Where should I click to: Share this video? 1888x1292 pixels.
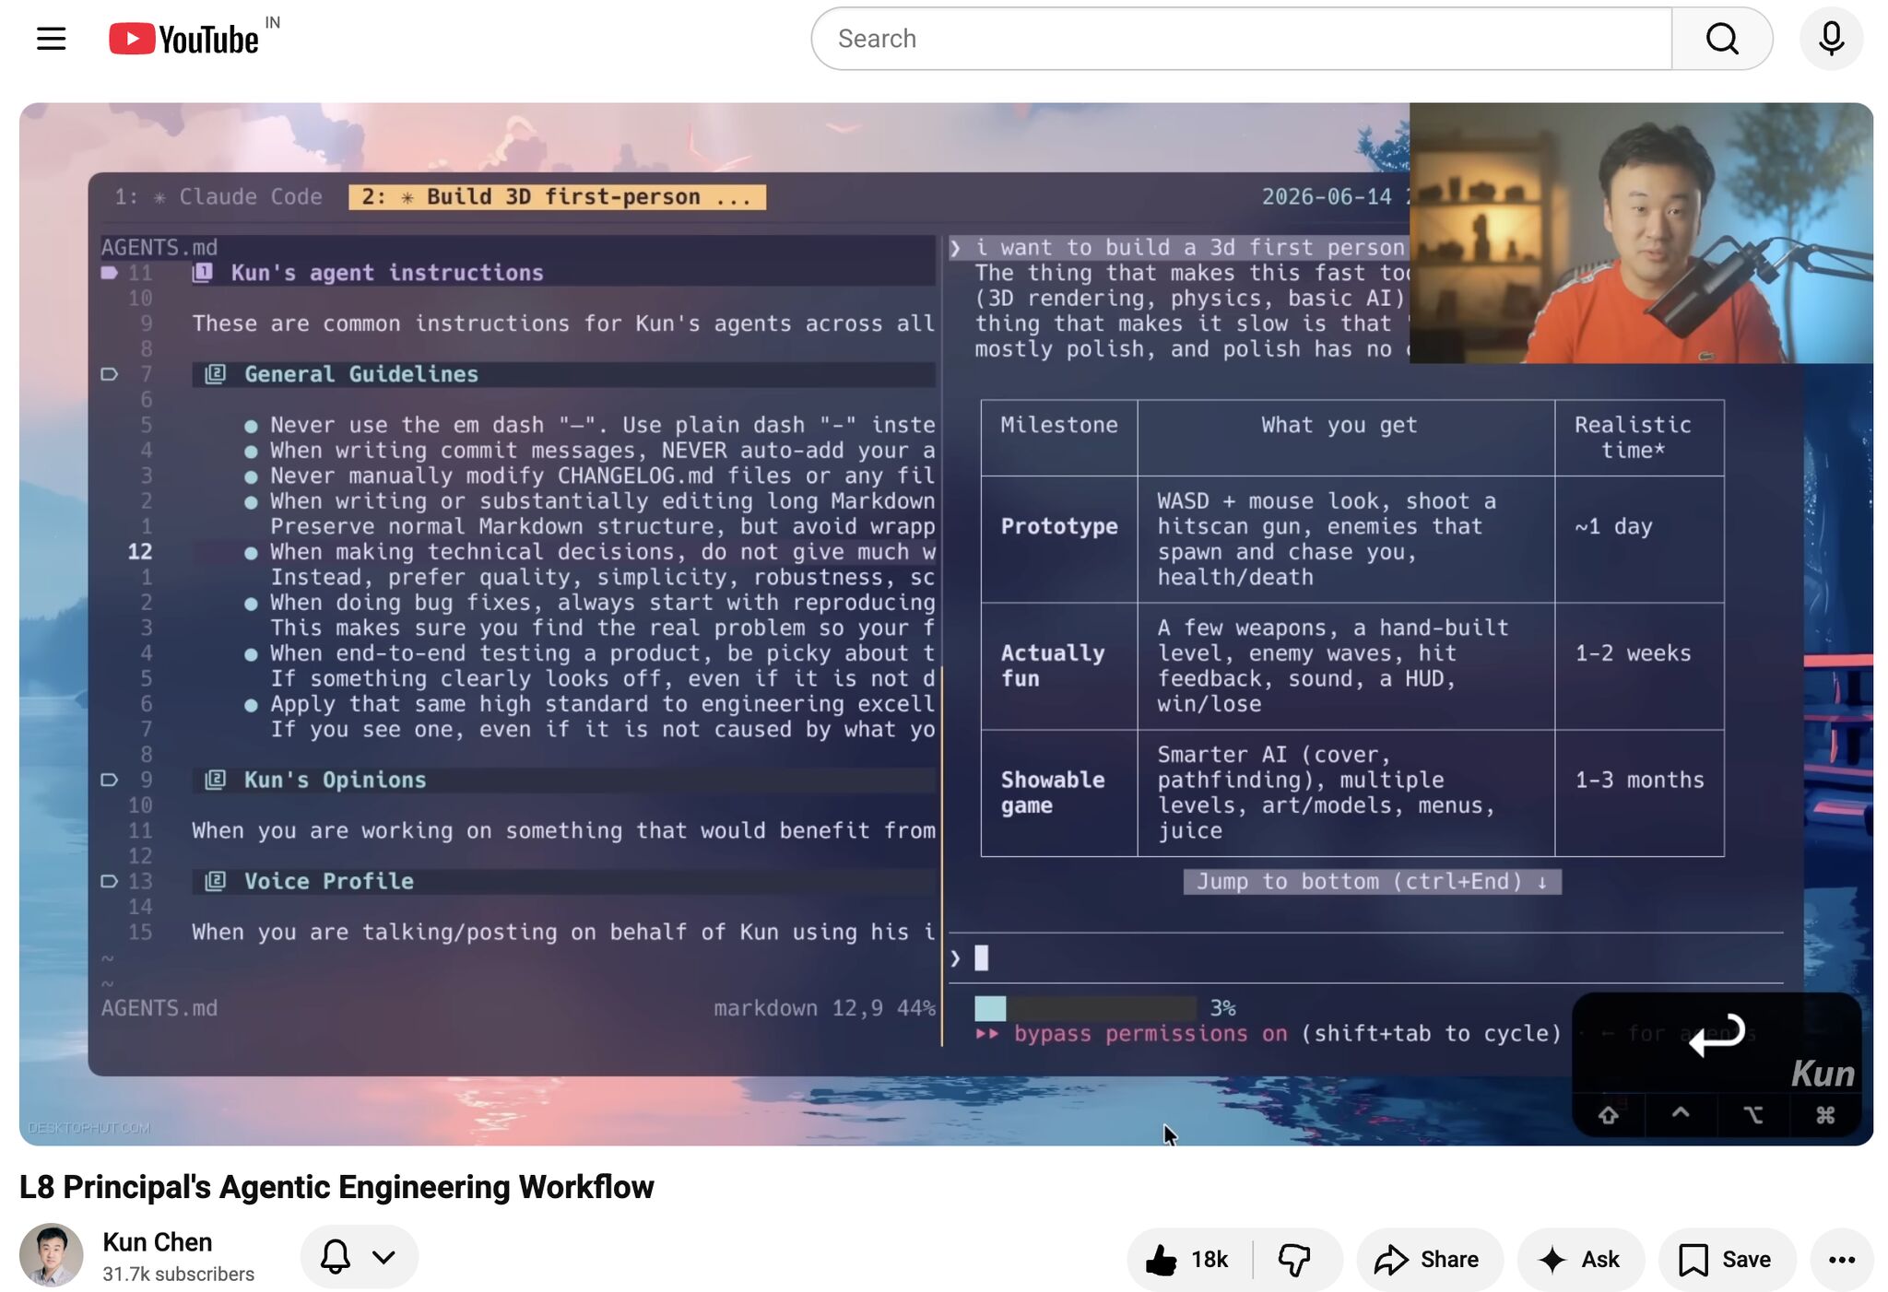[x=1428, y=1259]
